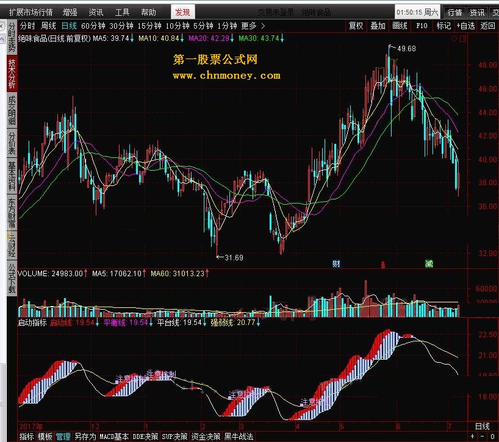Screen dimensions: 499x442
Task: Click the red dollar-sign marker on chart
Action: click(383, 265)
